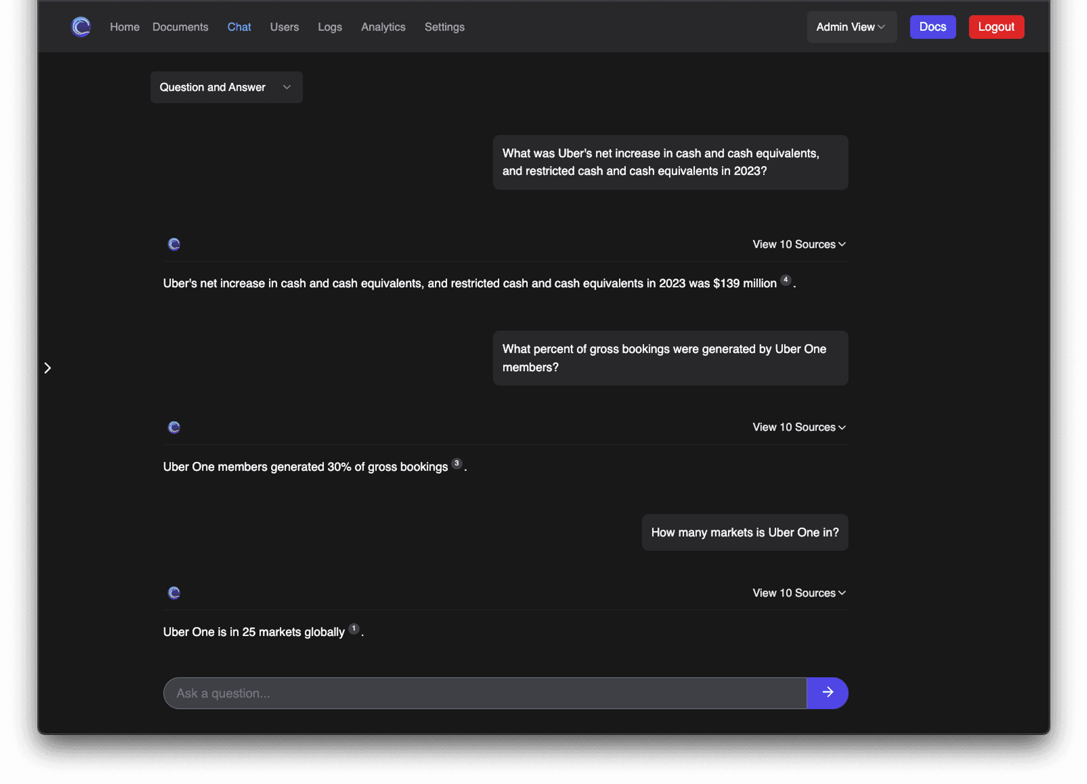Click the answer Uber One members generated 30%
Screen dimensions: 1087x784
pyautogui.click(x=315, y=467)
